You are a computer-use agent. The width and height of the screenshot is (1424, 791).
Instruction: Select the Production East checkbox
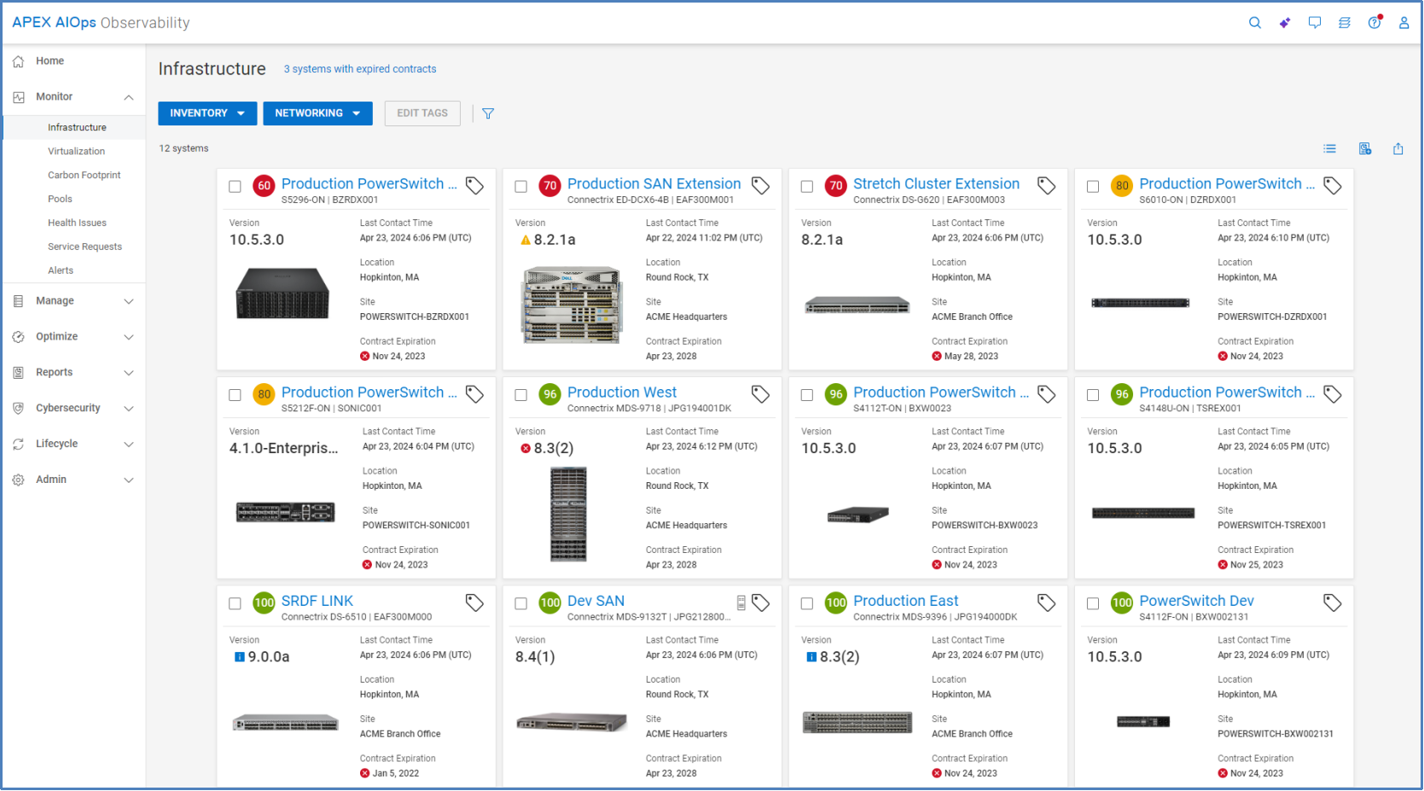click(806, 603)
